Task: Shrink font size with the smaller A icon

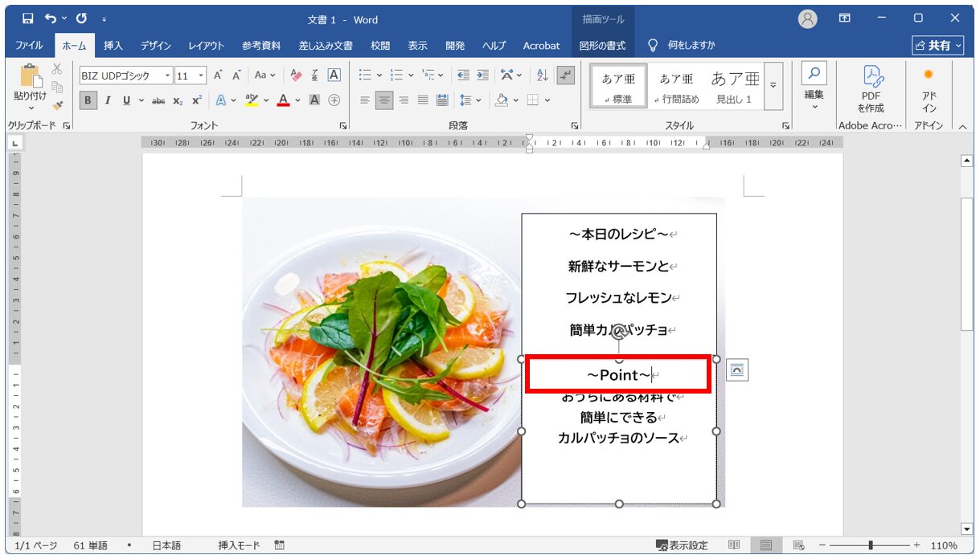Action: tap(237, 75)
